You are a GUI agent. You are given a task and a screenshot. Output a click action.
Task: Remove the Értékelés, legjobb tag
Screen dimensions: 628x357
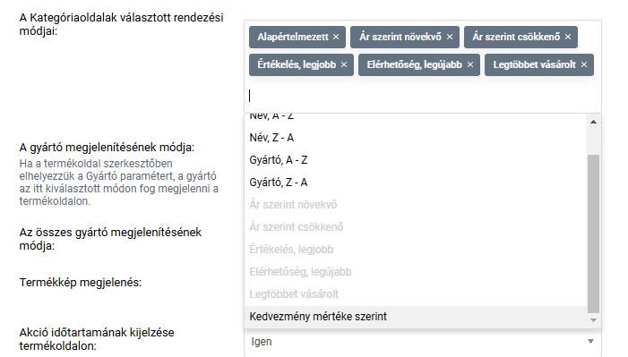[x=344, y=64]
